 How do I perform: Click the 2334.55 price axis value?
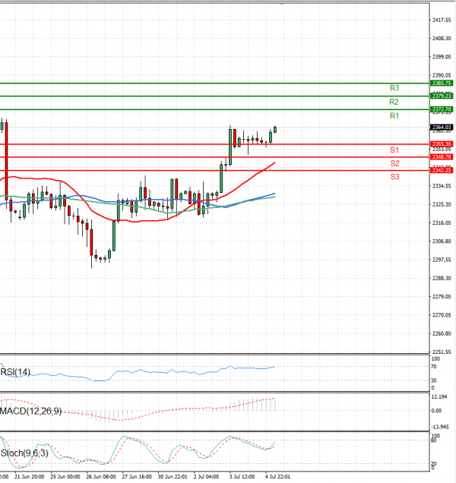tap(442, 186)
